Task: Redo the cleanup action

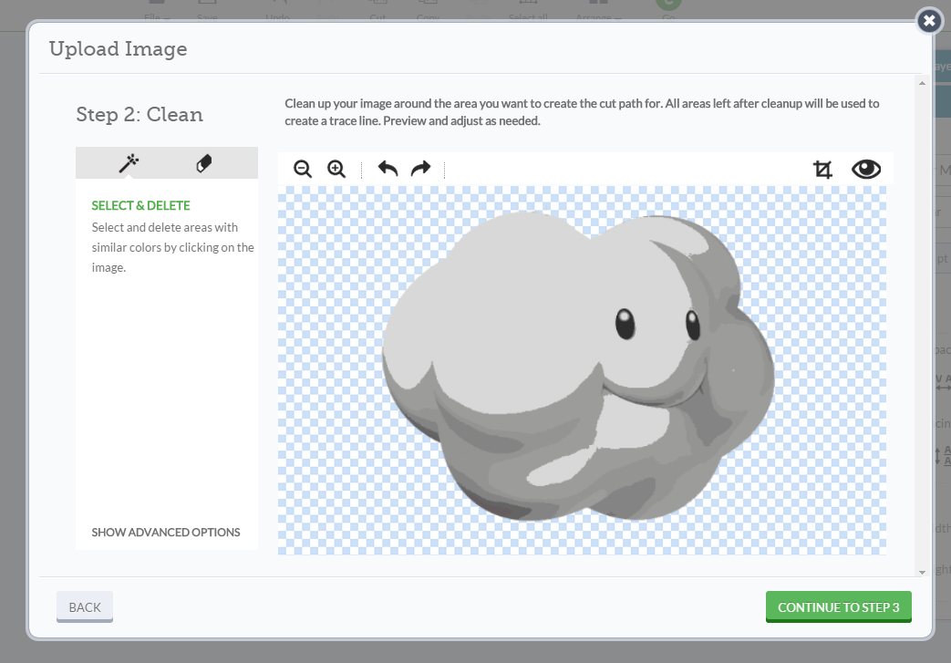Action: [x=421, y=168]
